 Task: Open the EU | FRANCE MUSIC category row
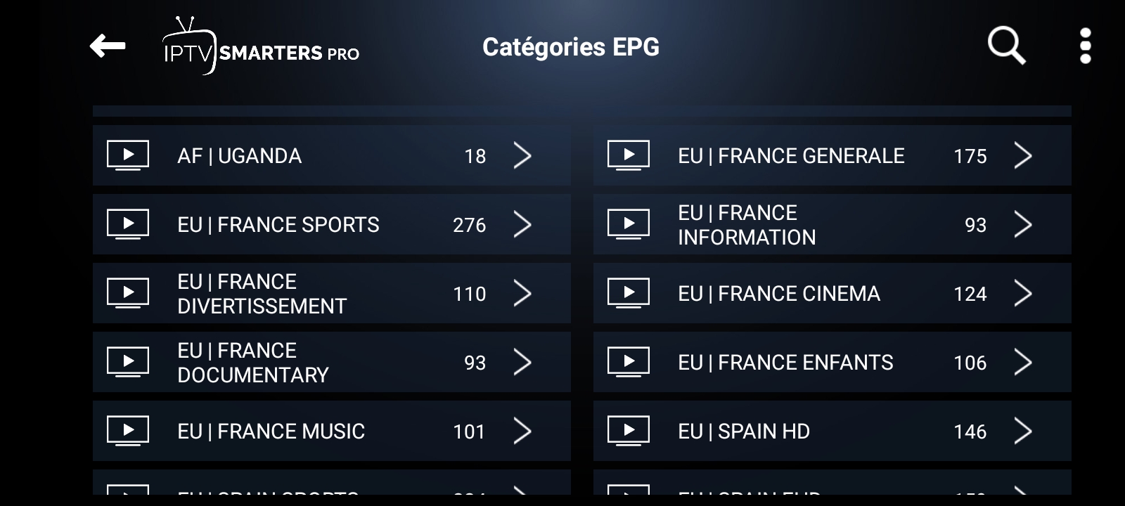(330, 431)
